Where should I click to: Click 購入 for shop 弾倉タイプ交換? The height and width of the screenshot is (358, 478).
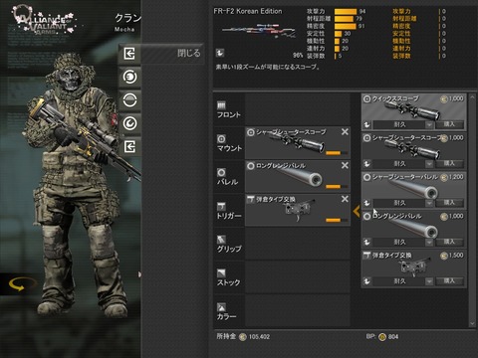point(449,280)
